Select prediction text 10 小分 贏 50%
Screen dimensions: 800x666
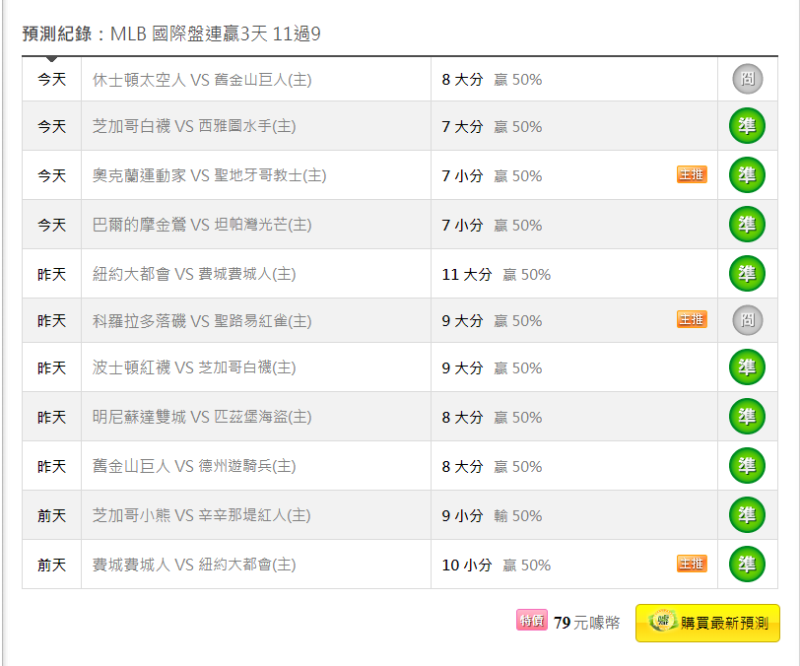(x=497, y=565)
